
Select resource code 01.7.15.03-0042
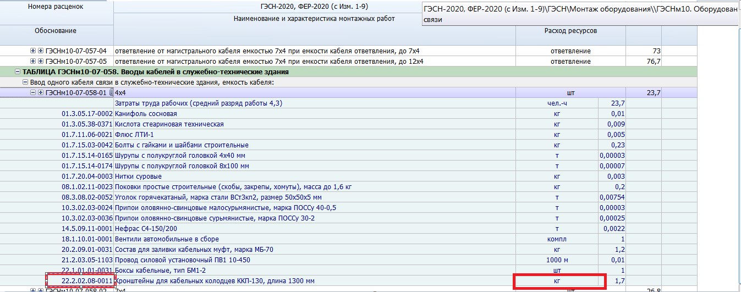[x=87, y=145]
